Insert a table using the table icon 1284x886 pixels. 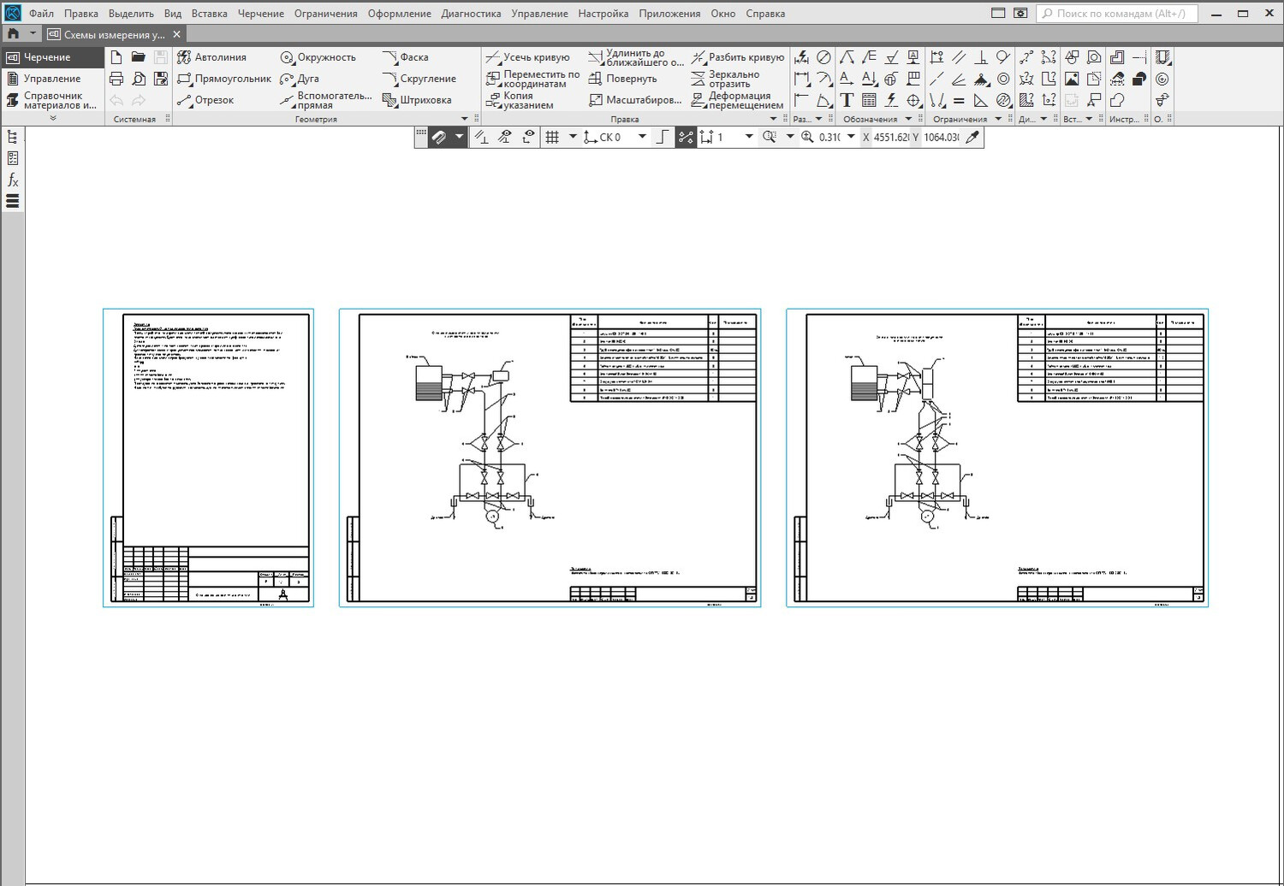click(869, 100)
